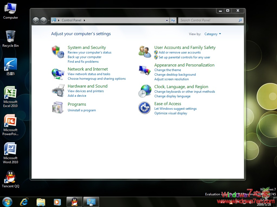Screen dimensions: 277x207
Task: Launch Windows Media Player from the taskbar
Action: click(x=57, y=202)
